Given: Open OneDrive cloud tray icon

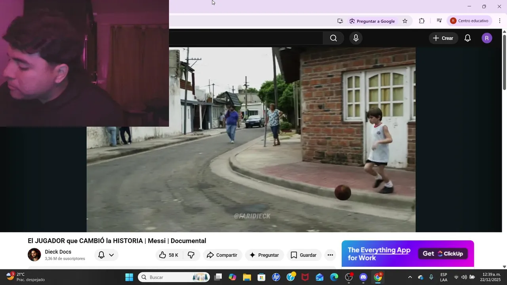Looking at the screenshot, I should (x=421, y=277).
